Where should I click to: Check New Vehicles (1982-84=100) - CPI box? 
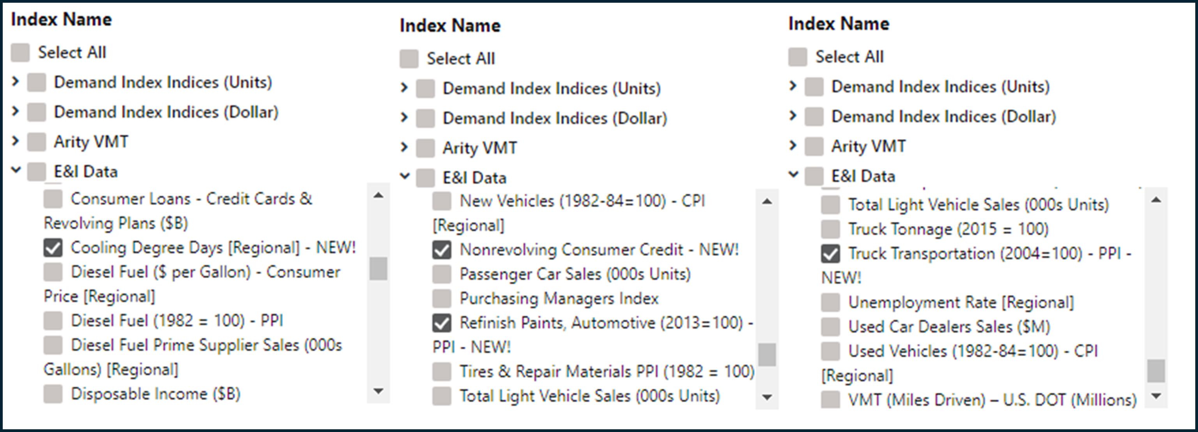(442, 201)
